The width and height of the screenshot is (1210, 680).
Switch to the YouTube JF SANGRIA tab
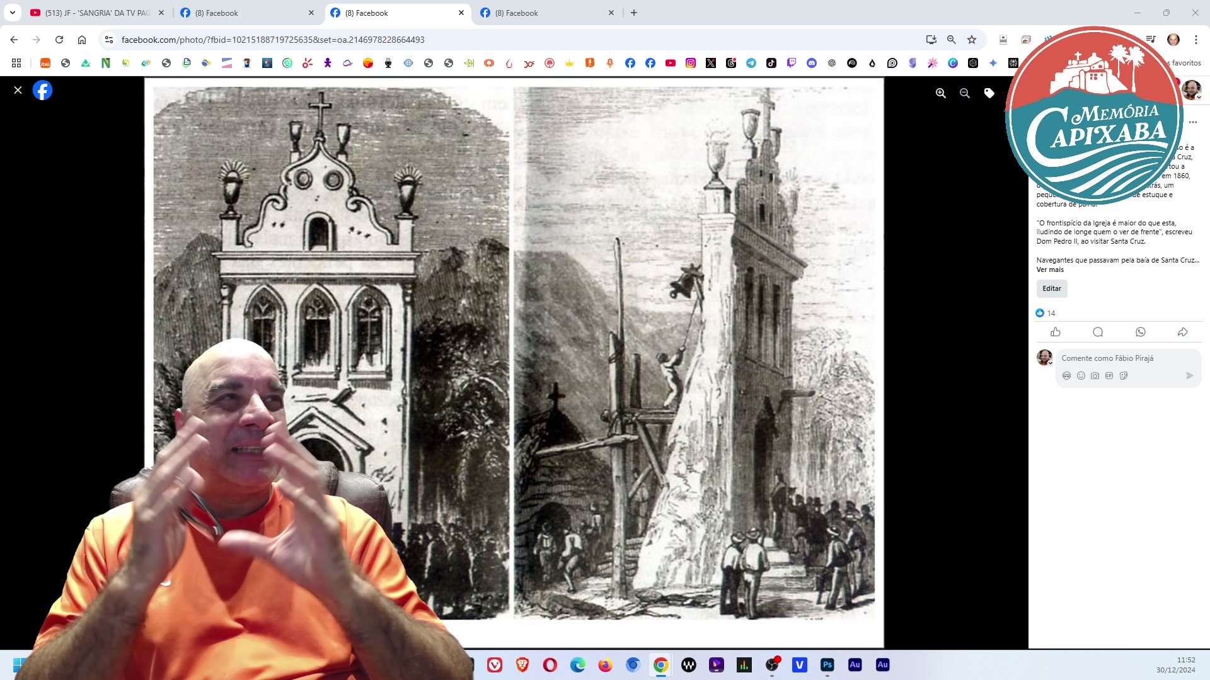click(95, 13)
